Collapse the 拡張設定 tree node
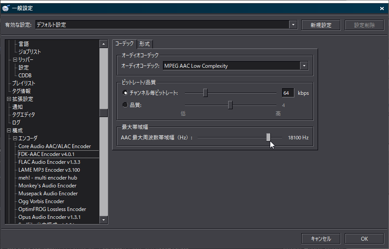Screen dimensions: 389x249 click(9, 99)
